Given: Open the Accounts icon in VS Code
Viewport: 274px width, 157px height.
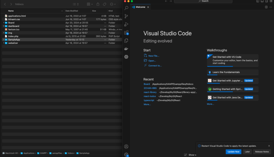Looking at the screenshot, I should (x=126, y=147).
